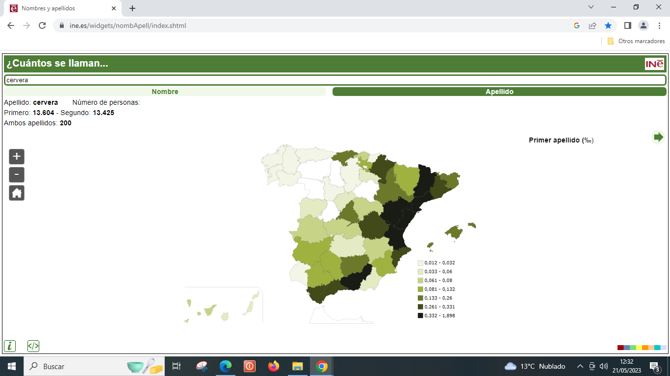Click the search field containing cervera
Screen dimensions: 670x376
(x=335, y=80)
